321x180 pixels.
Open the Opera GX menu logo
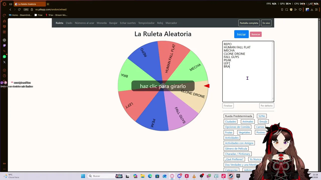click(x=4, y=4)
